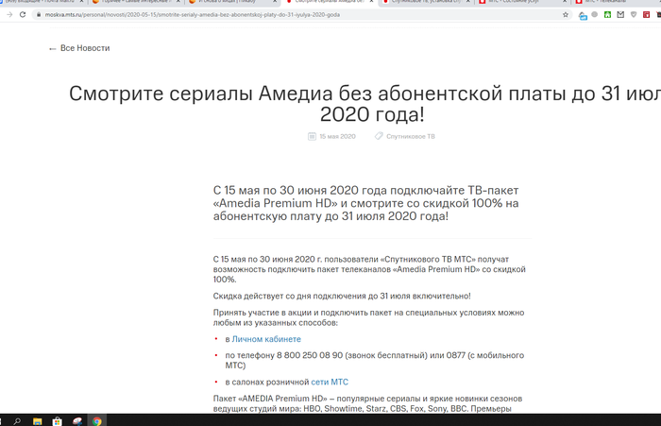The image size is (661, 426).
Task: Click the grey circle extension icon
Action: (x=594, y=15)
